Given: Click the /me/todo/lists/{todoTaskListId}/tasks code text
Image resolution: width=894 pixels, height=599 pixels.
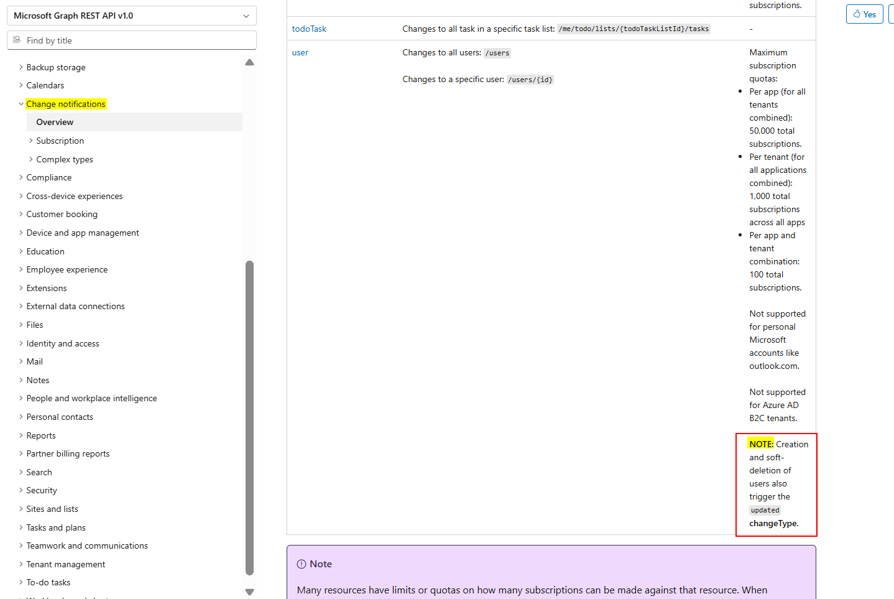Looking at the screenshot, I should click(634, 29).
